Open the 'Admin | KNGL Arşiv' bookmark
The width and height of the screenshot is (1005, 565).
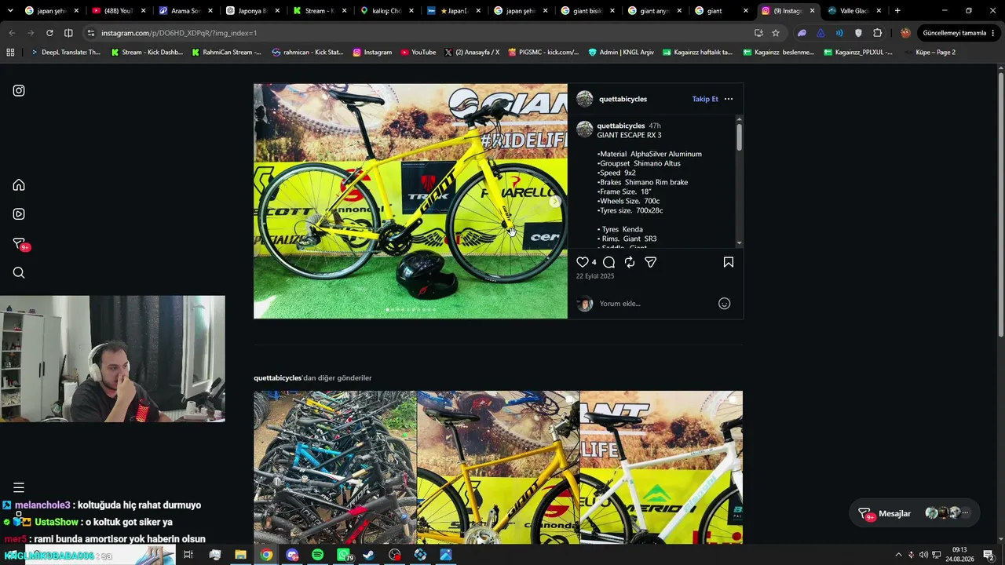click(620, 53)
